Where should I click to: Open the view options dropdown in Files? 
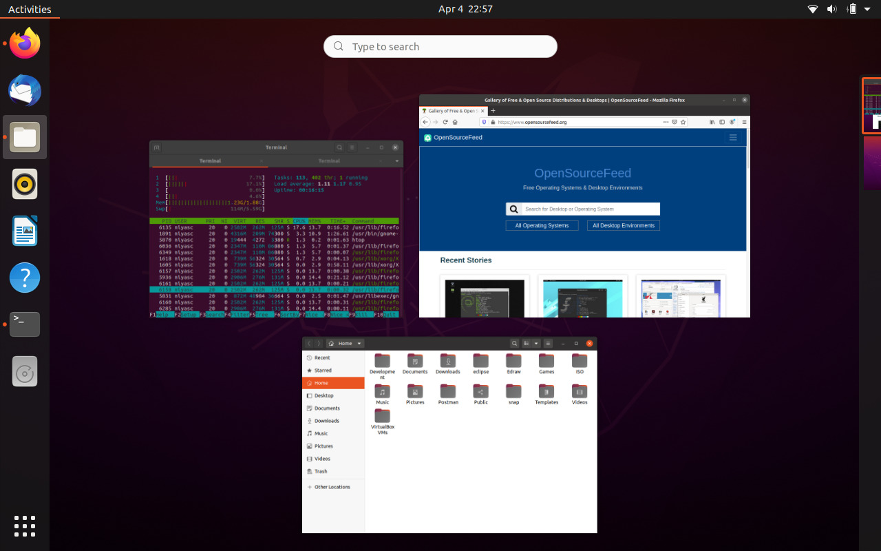[x=536, y=343]
